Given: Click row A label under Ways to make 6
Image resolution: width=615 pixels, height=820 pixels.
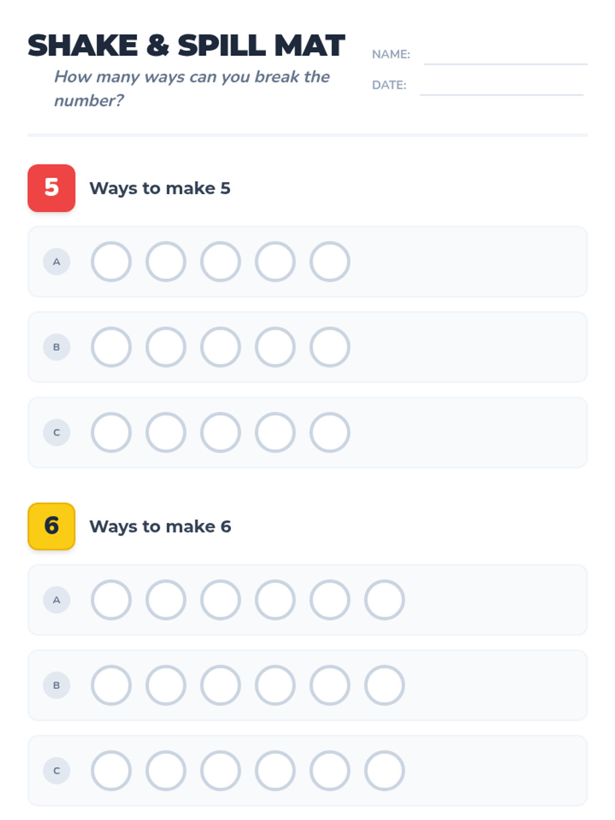Looking at the screenshot, I should pyautogui.click(x=56, y=600).
